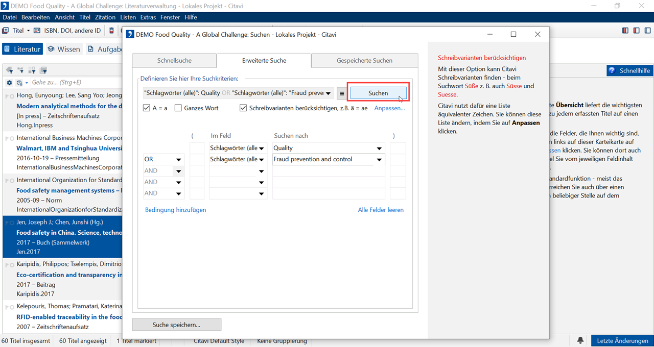654x347 pixels.
Task: Disable Schreibvarianten berücksichtigen checkbox
Action: pyautogui.click(x=243, y=108)
